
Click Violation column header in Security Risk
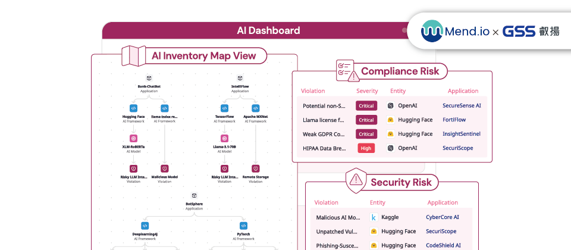(x=327, y=202)
